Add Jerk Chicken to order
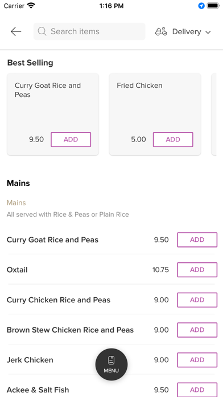This screenshot has width=223, height=397. (197, 360)
